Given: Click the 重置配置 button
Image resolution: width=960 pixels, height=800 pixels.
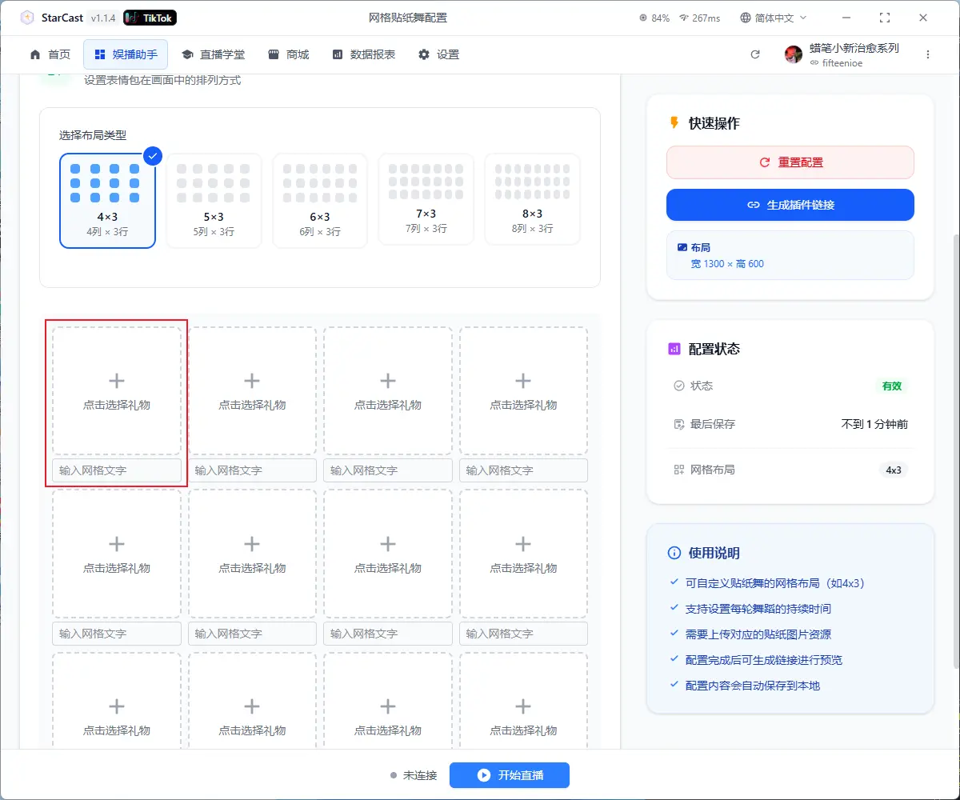Looking at the screenshot, I should click(790, 162).
